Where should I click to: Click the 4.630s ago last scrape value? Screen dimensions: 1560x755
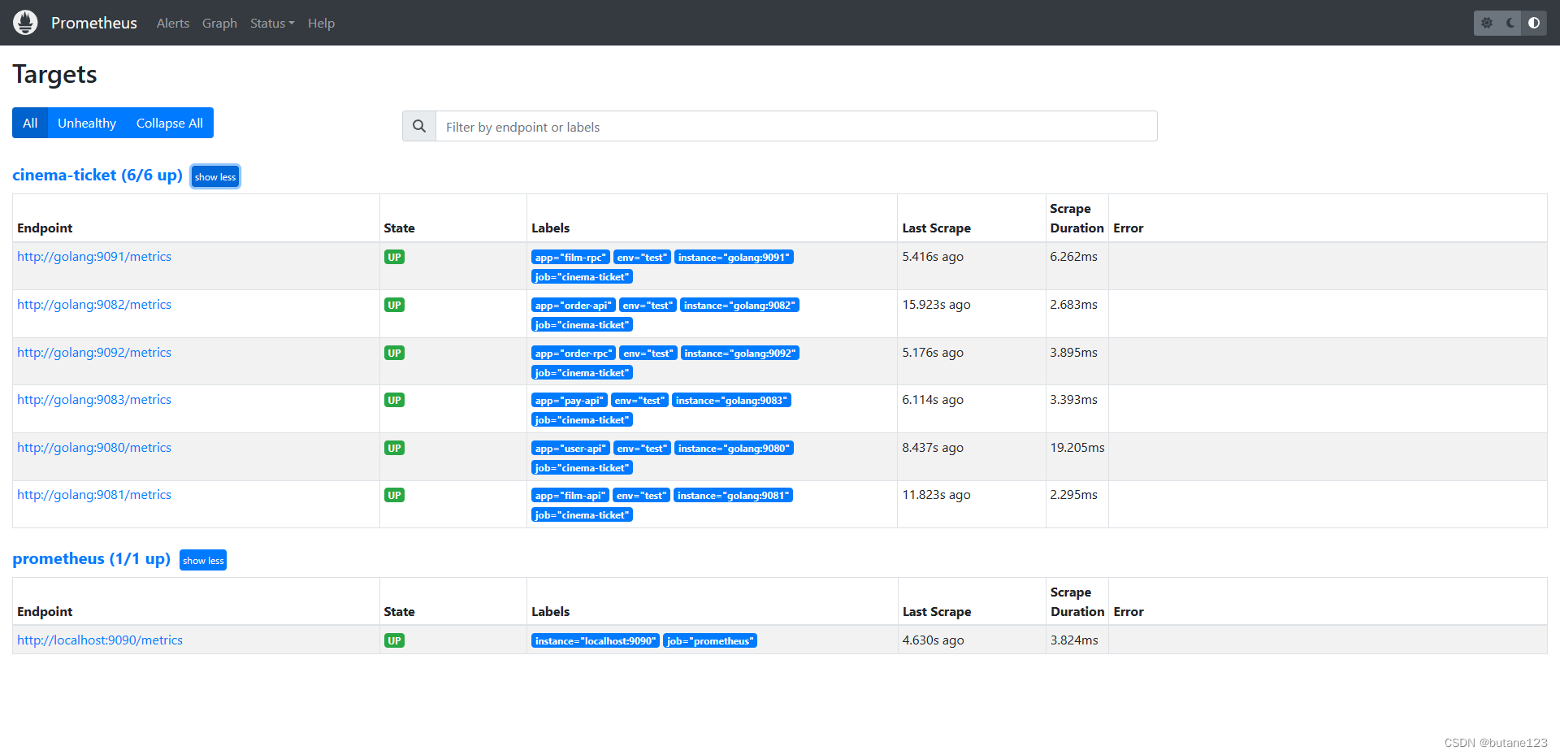933,640
